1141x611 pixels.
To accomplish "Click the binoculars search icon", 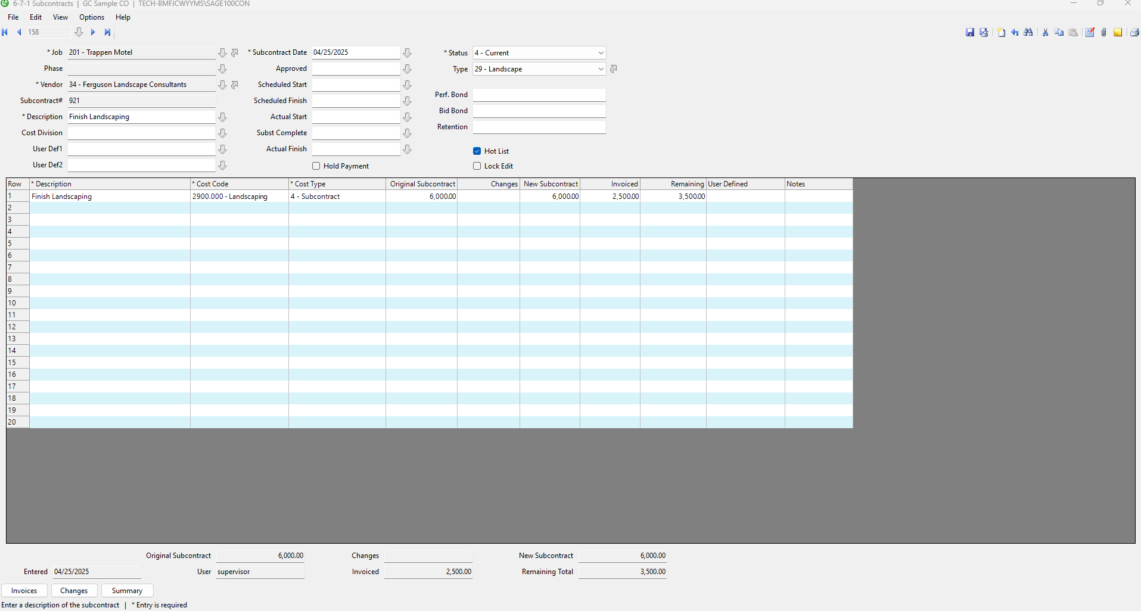I will tap(1028, 33).
